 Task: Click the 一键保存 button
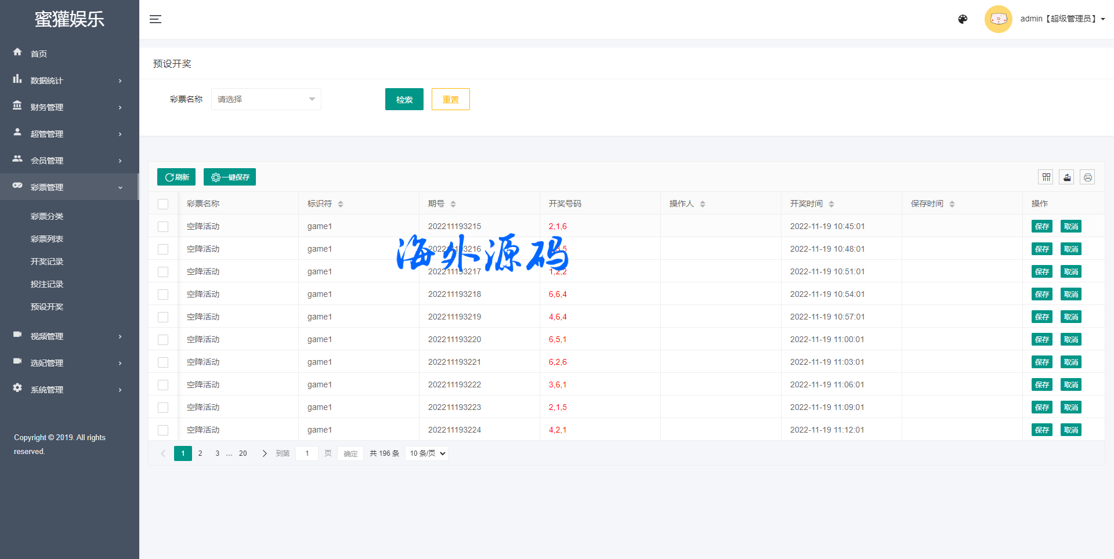pos(230,177)
